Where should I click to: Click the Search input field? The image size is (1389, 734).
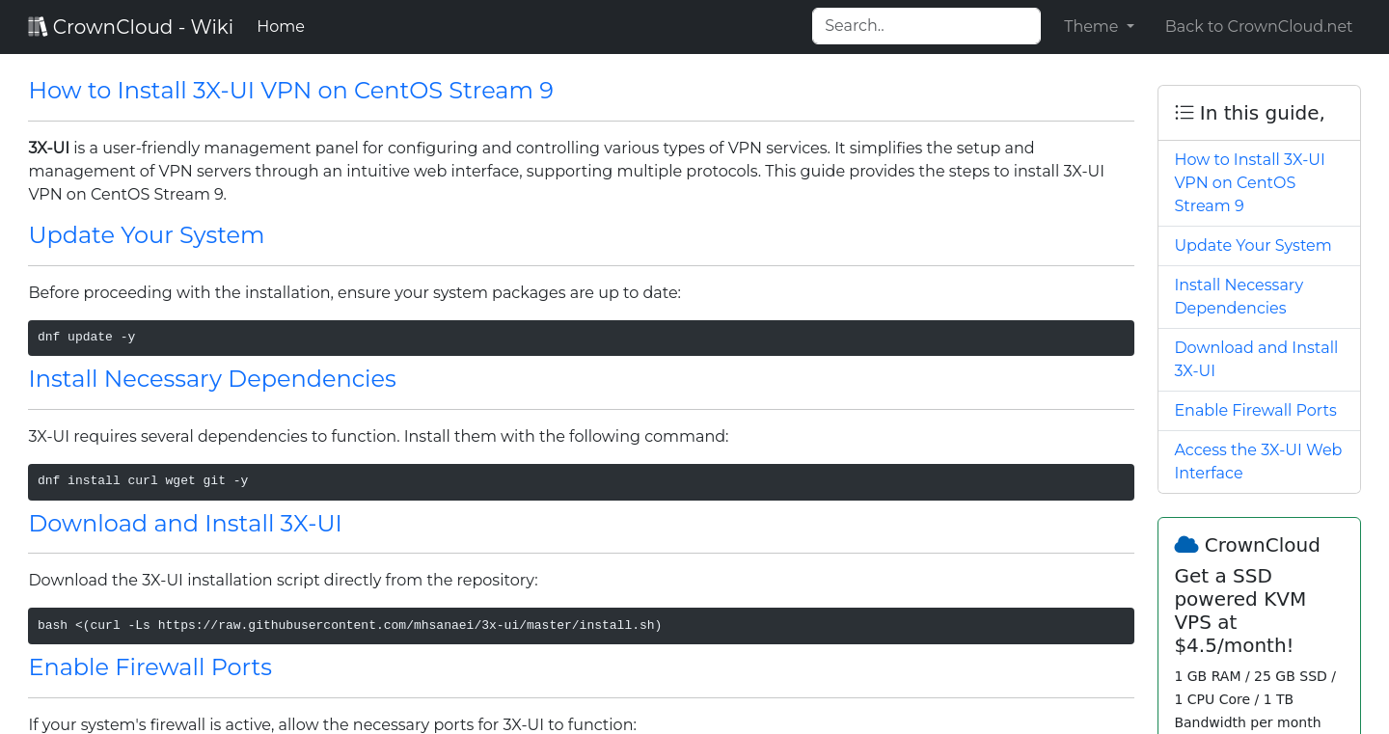[x=925, y=26]
